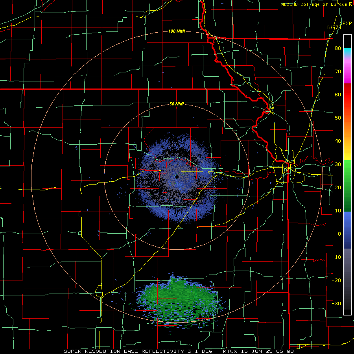
Task: Select the 50 value on the dBZ scale
Action: (x=338, y=118)
